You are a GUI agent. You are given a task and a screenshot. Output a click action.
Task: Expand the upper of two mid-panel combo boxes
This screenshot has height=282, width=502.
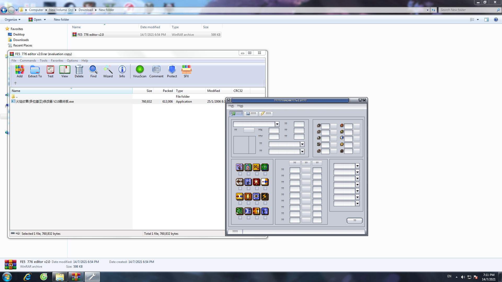(302, 144)
